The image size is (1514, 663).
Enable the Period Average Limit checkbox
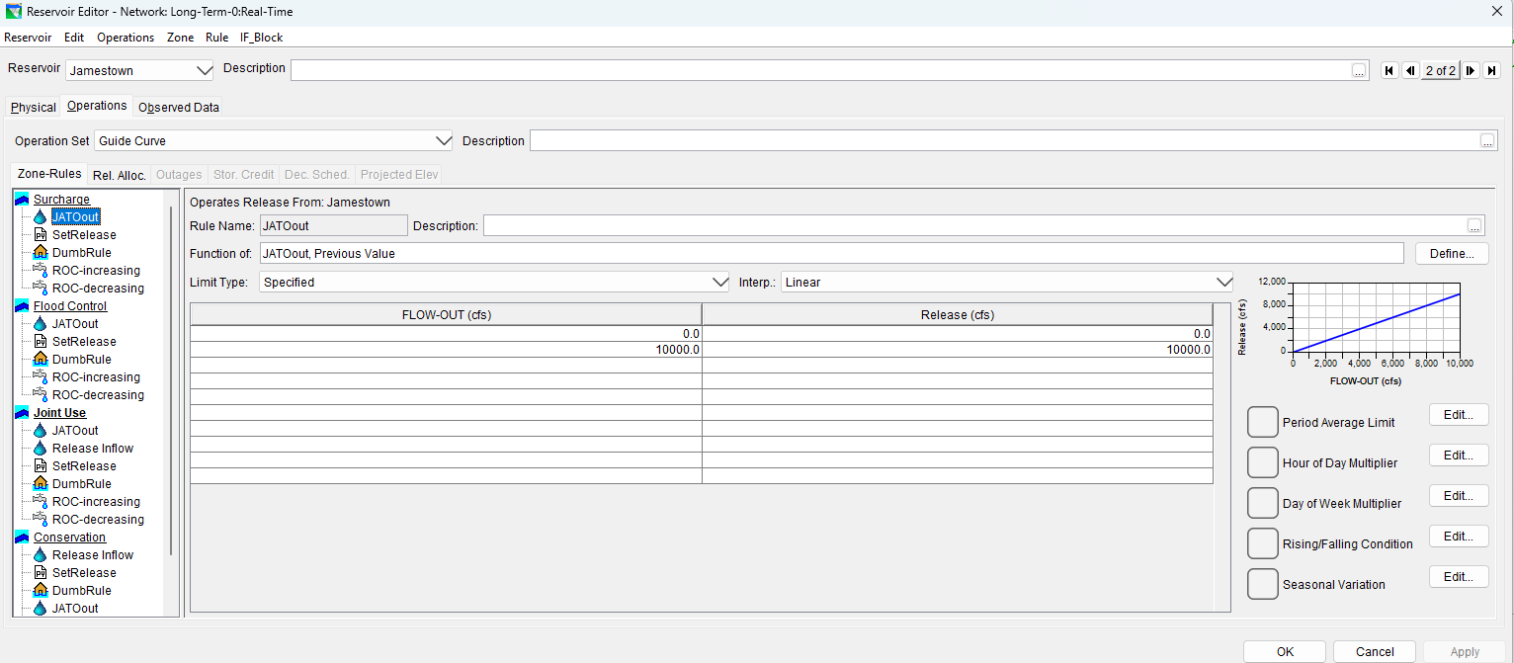(1262, 422)
